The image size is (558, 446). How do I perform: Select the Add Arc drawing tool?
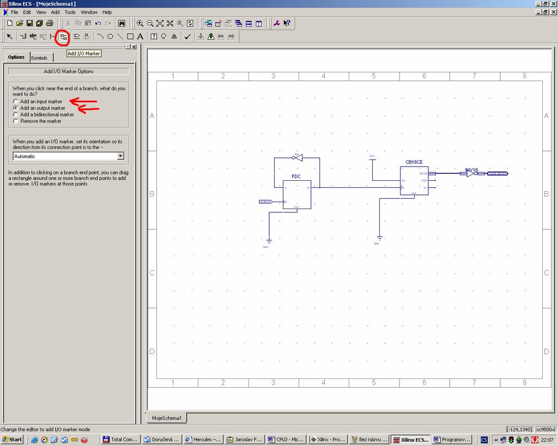point(100,36)
